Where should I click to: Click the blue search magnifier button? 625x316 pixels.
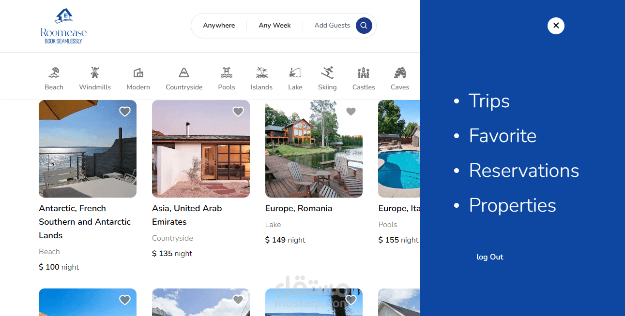(x=364, y=26)
